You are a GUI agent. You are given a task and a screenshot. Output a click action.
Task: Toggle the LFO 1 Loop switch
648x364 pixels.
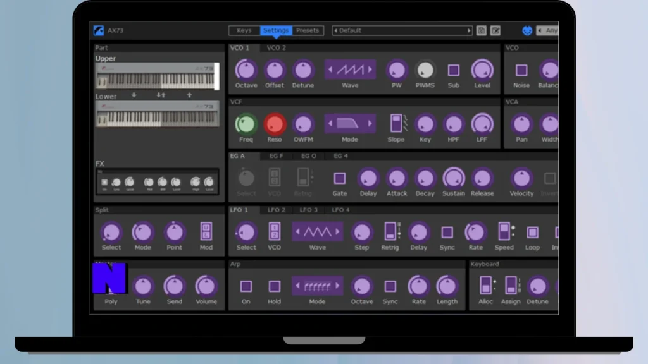pos(532,232)
